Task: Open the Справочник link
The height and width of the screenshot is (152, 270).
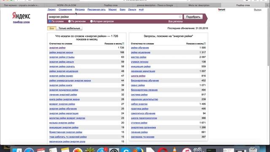Action: pos(65,10)
